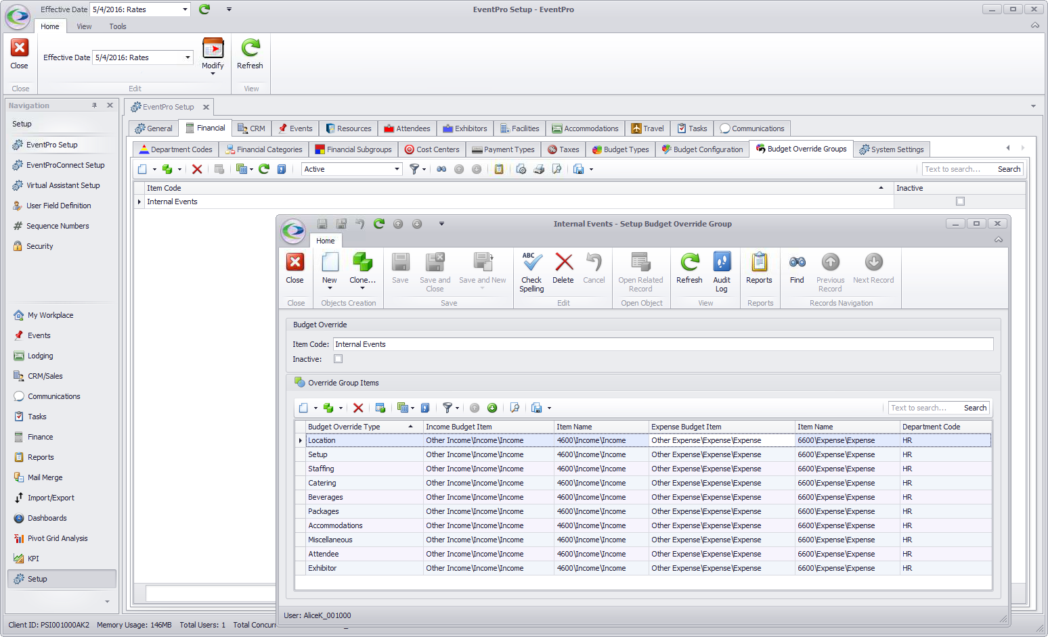Open Dashboards in the Navigation panel

point(47,518)
